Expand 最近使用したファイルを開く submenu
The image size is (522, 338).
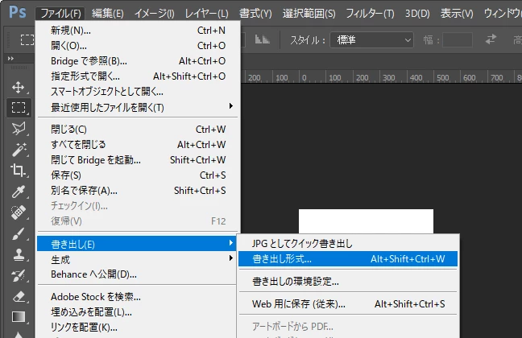coord(138,107)
